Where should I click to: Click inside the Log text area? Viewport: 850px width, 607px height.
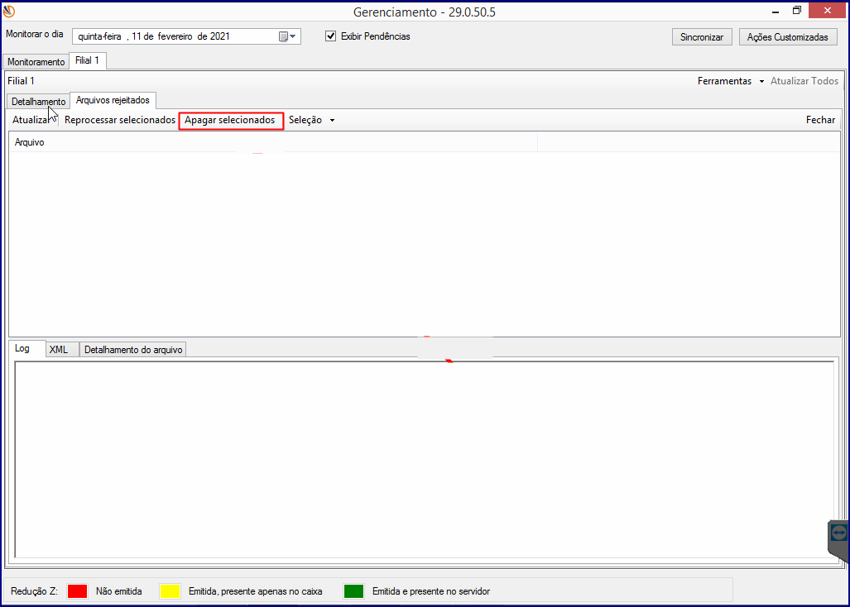coord(424,459)
